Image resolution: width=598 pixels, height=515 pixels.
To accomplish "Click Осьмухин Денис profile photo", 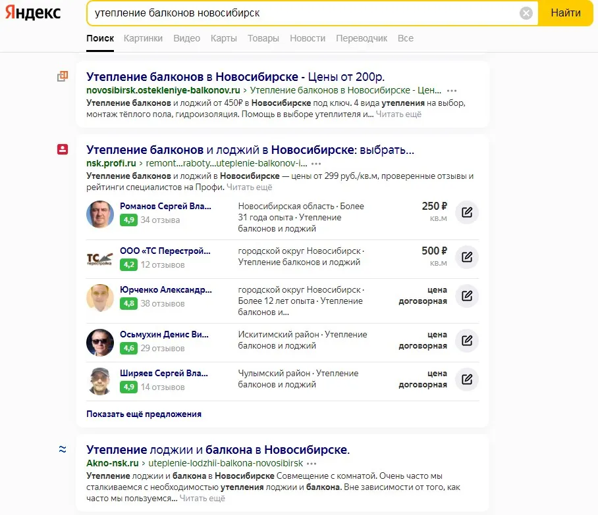I will click(x=100, y=343).
